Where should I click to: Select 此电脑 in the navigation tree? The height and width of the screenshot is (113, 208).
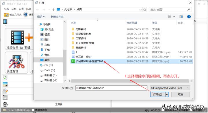click(x=45, y=24)
